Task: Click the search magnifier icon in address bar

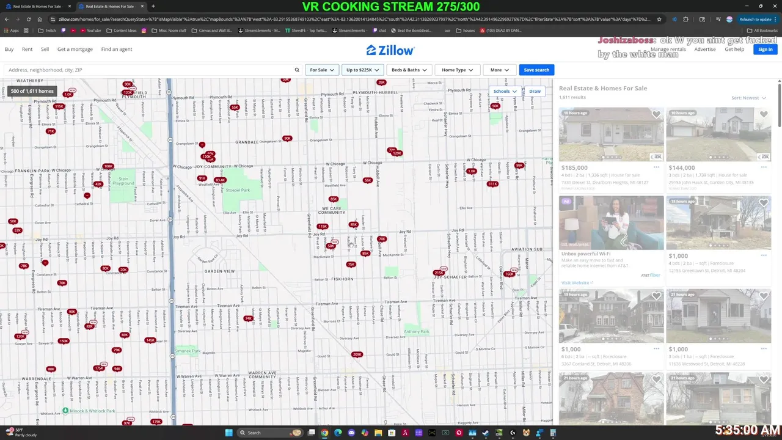Action: (x=297, y=70)
